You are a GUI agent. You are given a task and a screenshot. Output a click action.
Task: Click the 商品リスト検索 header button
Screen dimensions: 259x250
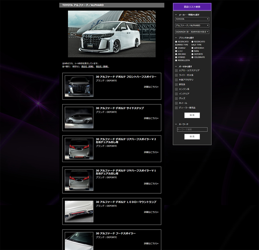pyautogui.click(x=192, y=7)
